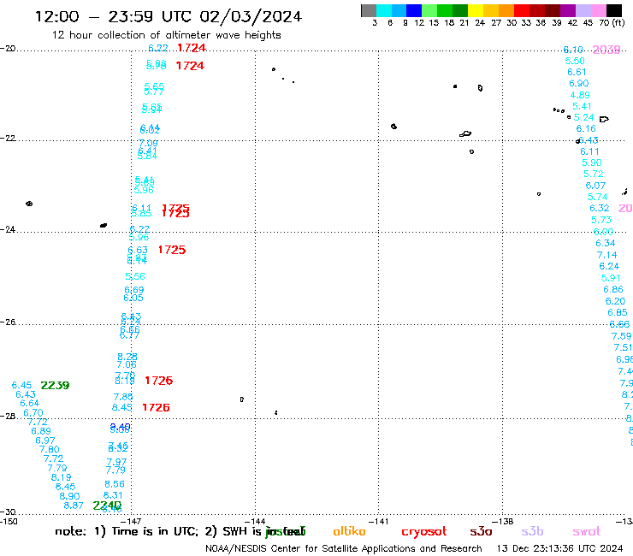The height and width of the screenshot is (556, 633).
Task: Click the '-28' latitude axis label
Action: coord(8,416)
